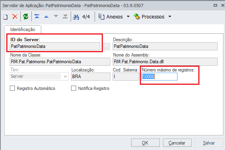This screenshot has width=225, height=150.
Task: Refresh data with the green arrows icon
Action: point(26,16)
